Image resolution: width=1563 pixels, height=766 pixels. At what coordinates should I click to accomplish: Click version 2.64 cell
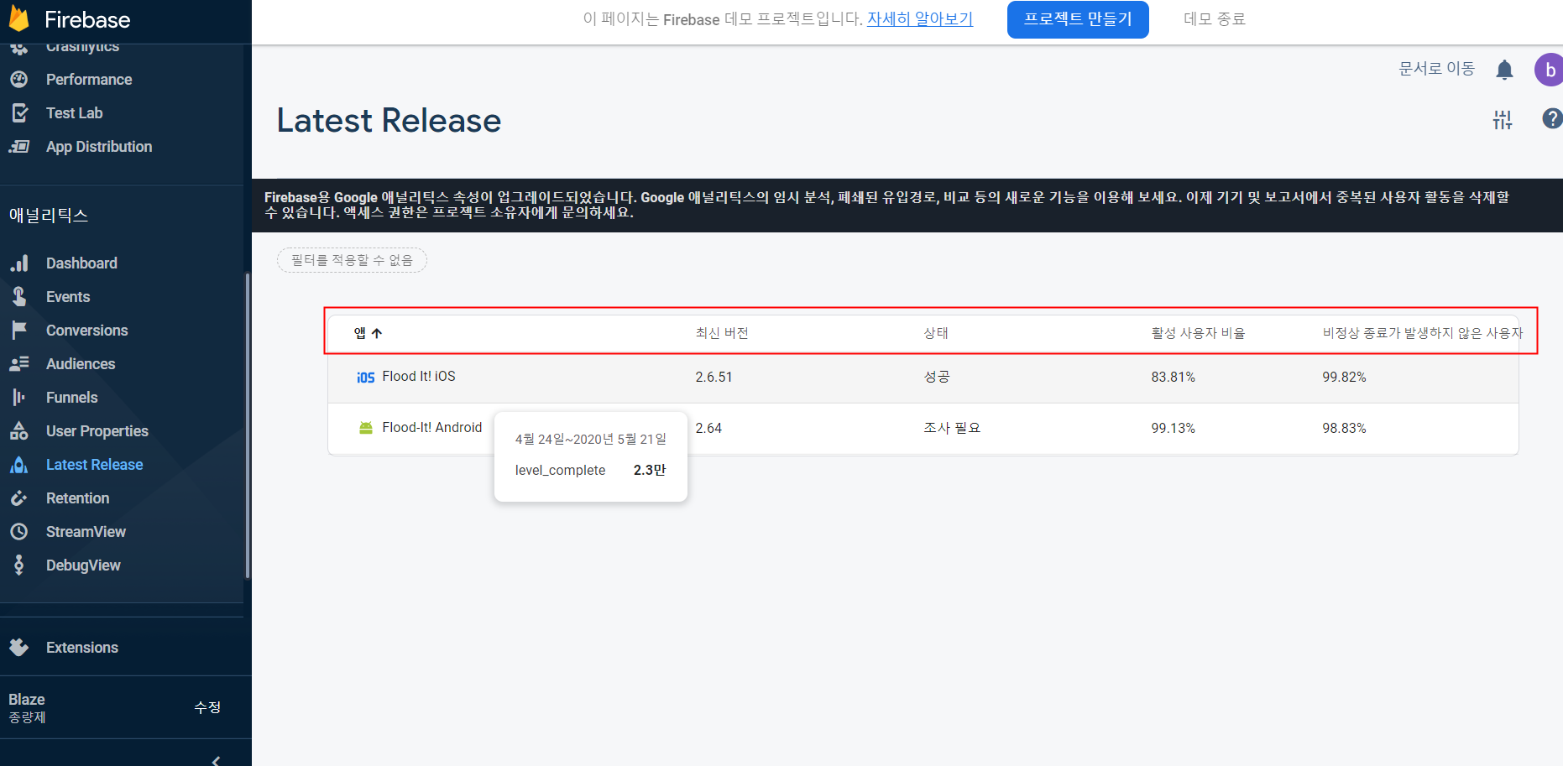[x=708, y=428]
